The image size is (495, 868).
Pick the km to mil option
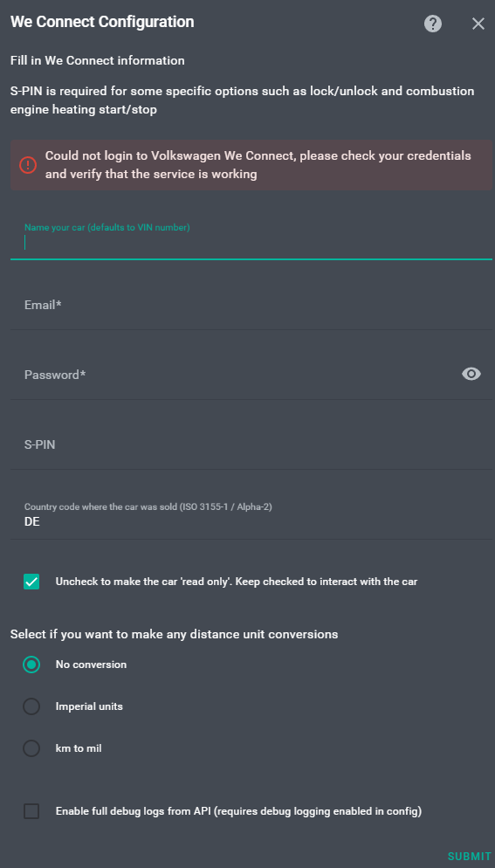click(x=31, y=748)
